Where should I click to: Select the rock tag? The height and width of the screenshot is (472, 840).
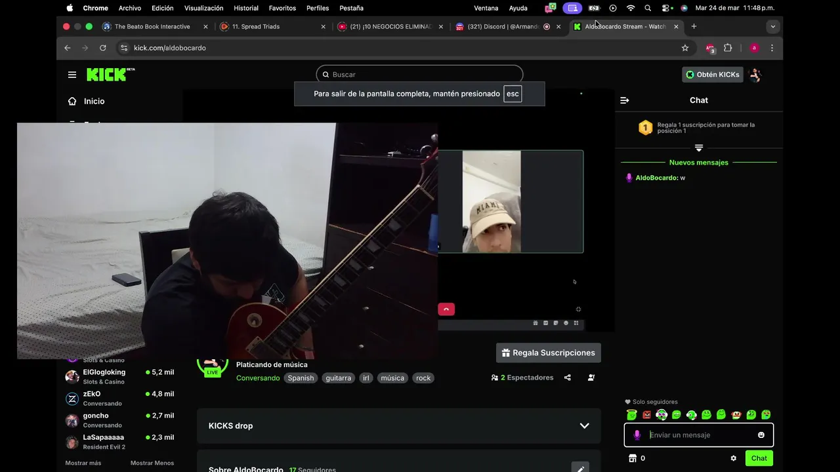(x=423, y=378)
